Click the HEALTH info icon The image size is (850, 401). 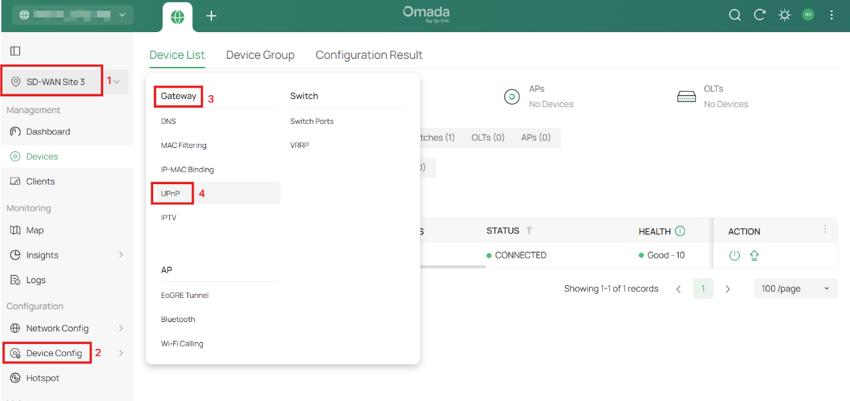click(680, 231)
